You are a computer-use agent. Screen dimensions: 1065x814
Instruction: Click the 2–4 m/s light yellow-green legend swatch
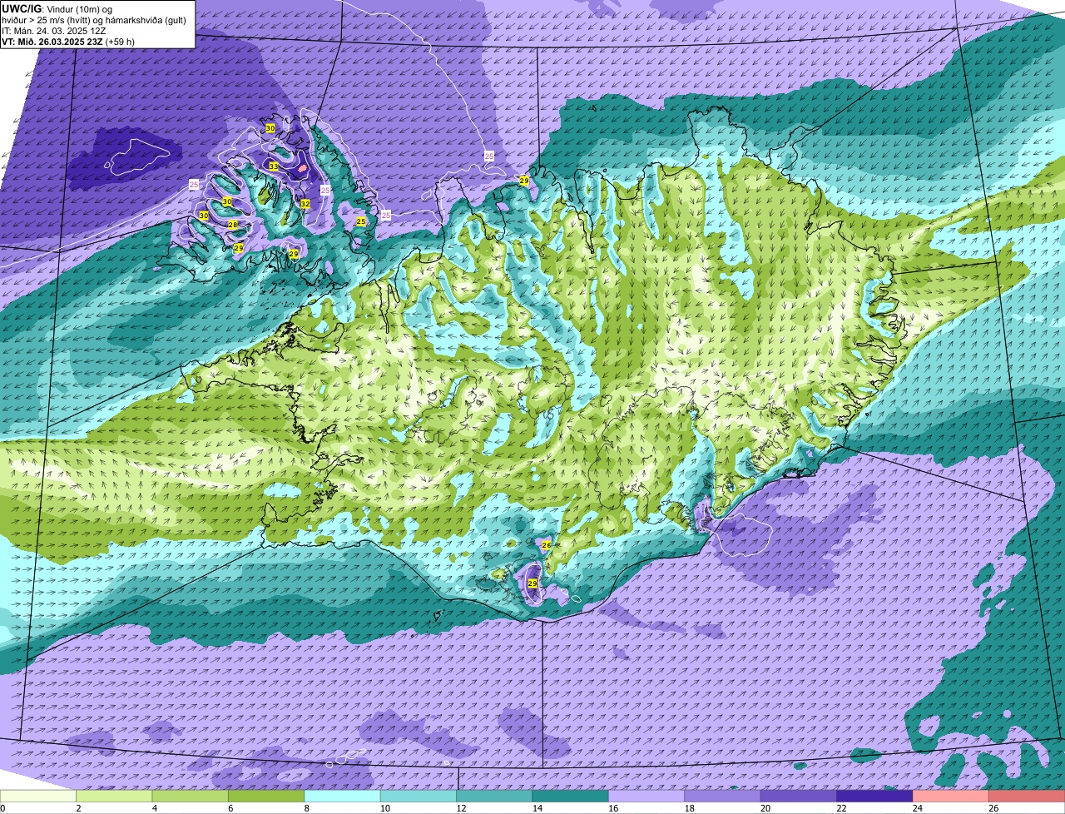[x=114, y=797]
